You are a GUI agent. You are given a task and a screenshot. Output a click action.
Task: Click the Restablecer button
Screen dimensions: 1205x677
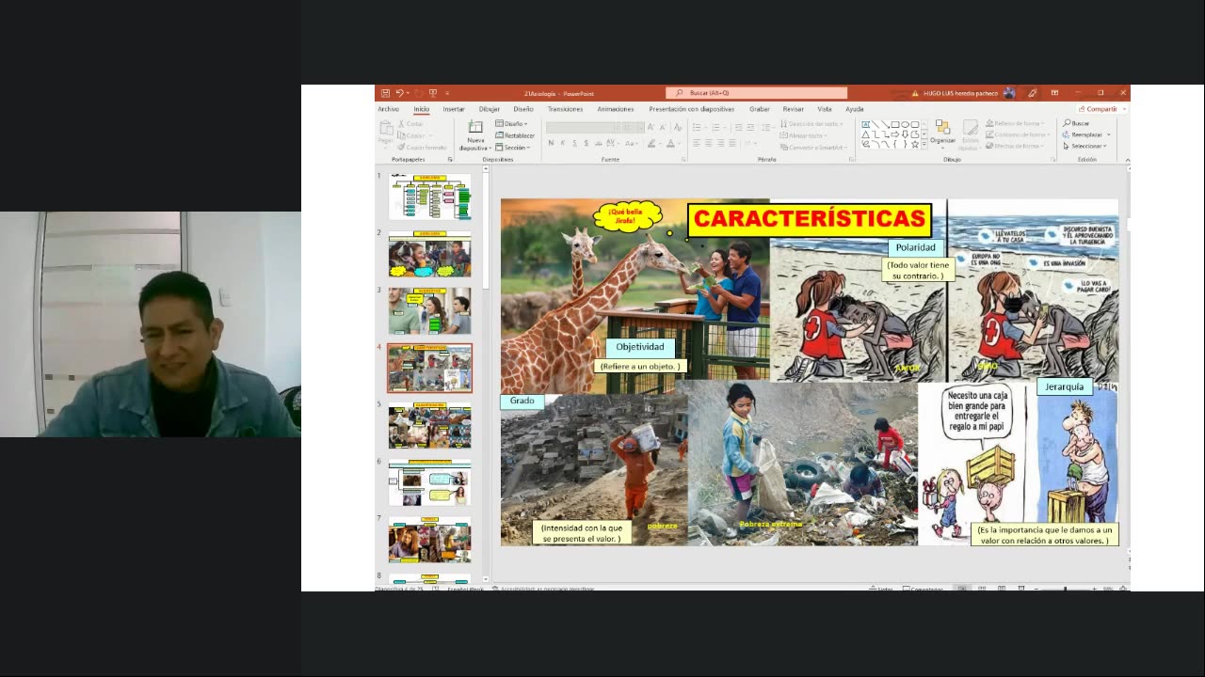pos(515,135)
